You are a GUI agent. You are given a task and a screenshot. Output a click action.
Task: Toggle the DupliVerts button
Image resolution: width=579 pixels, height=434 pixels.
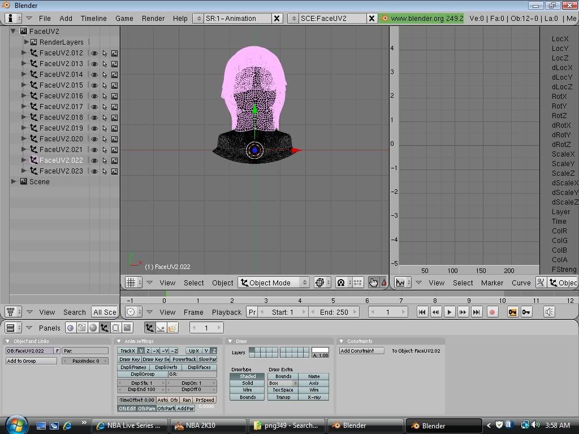(x=166, y=367)
